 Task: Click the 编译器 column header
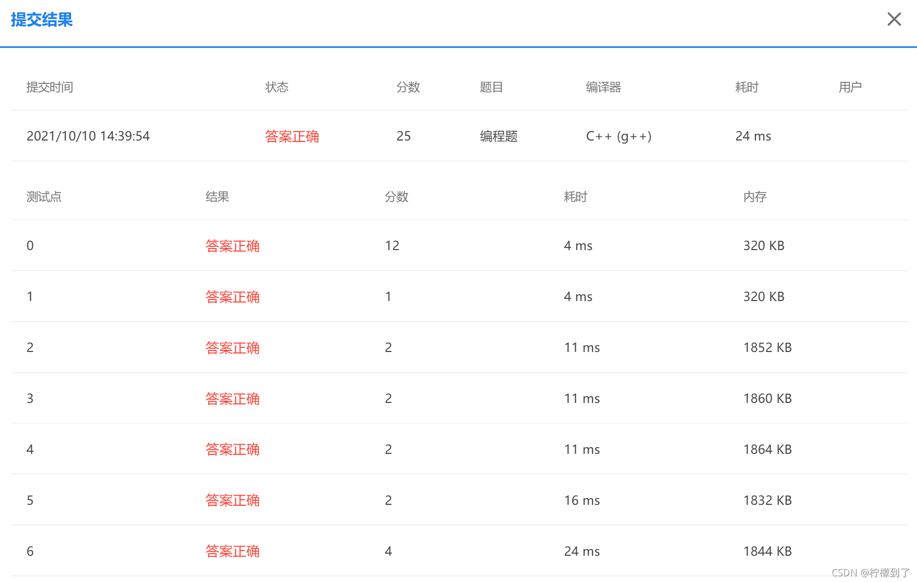(x=603, y=87)
